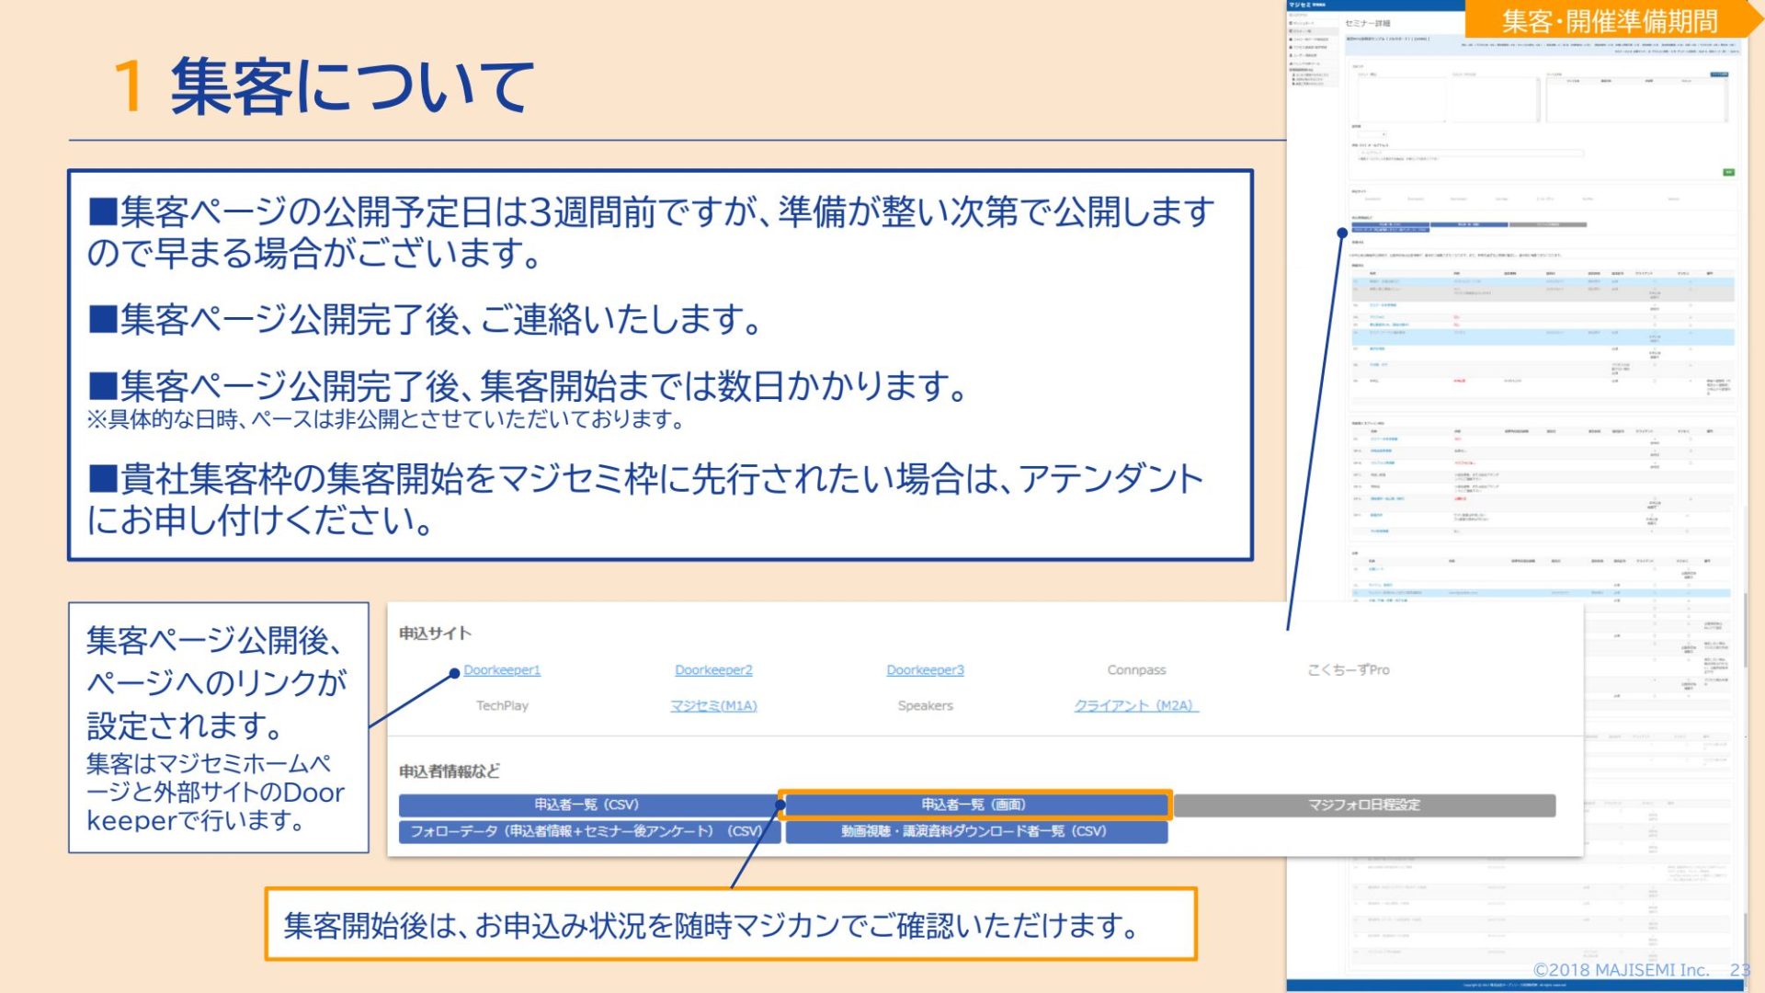This screenshot has width=1765, height=993.
Task: Select the Speakers site label
Action: point(925,706)
